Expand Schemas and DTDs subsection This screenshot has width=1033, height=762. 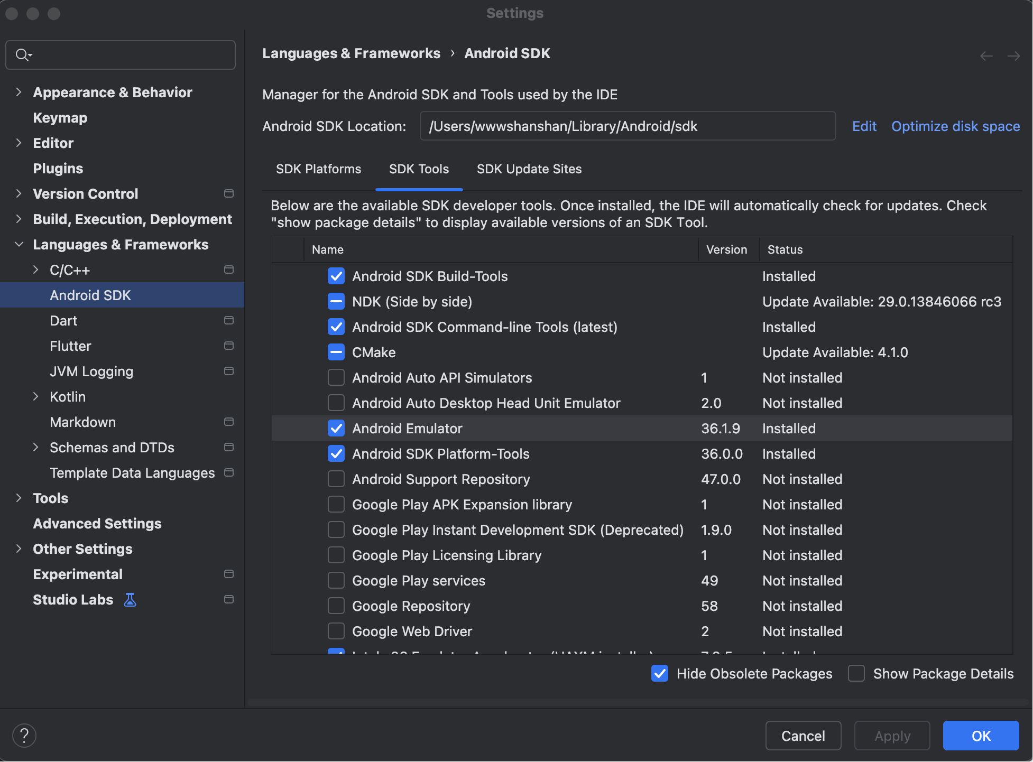click(36, 448)
